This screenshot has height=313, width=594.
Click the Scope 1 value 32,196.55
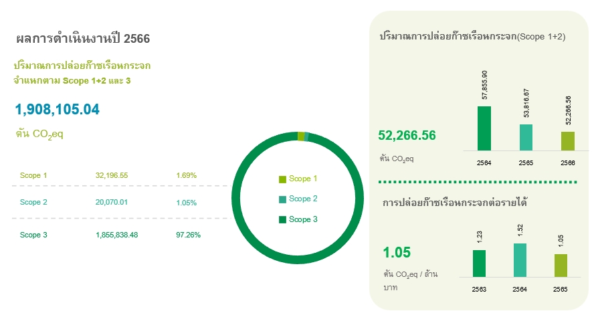pyautogui.click(x=111, y=175)
